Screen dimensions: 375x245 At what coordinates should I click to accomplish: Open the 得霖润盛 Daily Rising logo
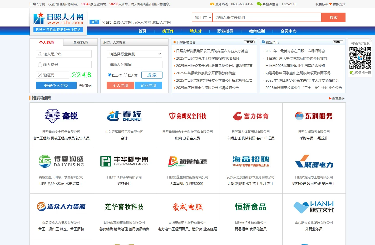pos(61,161)
